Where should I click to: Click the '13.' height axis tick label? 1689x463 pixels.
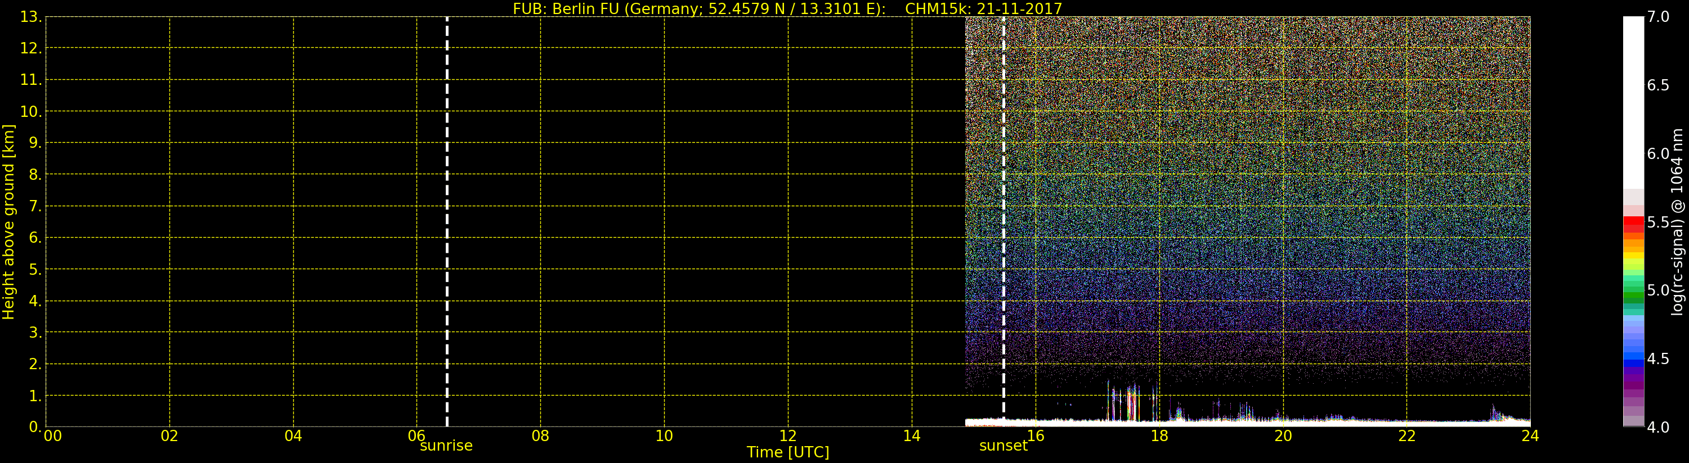pos(31,17)
